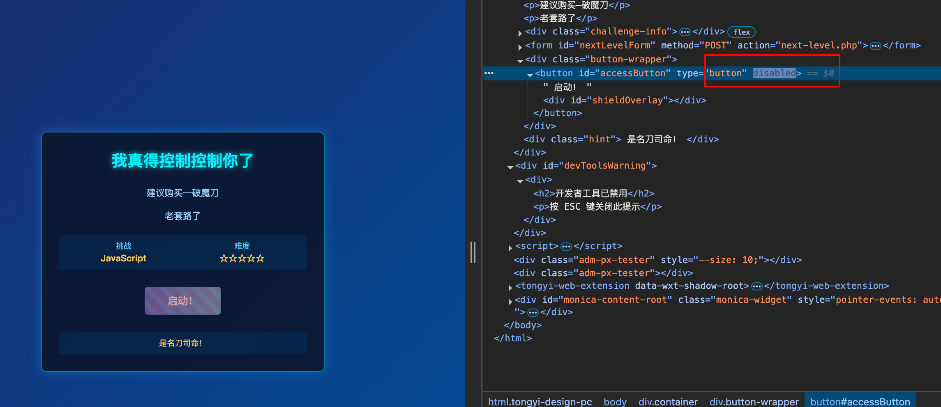Select html.tongyi-design-pc breadcrumb item

tap(540, 401)
